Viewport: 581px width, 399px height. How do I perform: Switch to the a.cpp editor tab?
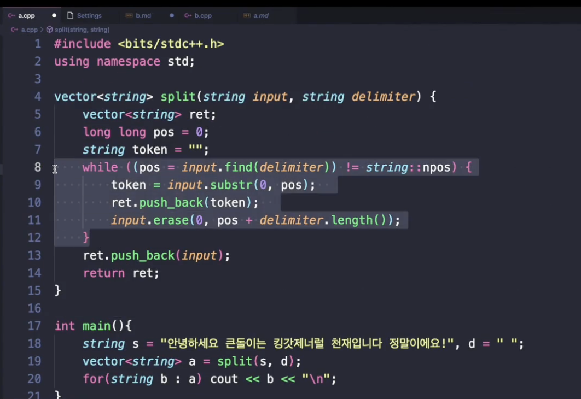tap(27, 15)
